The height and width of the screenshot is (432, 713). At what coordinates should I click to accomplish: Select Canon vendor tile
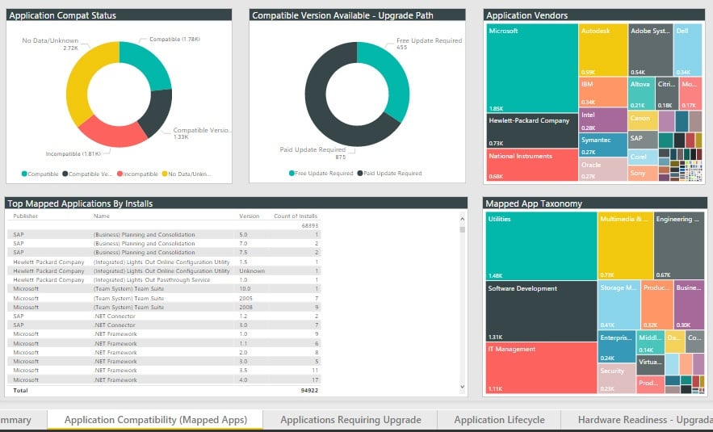[x=643, y=120]
